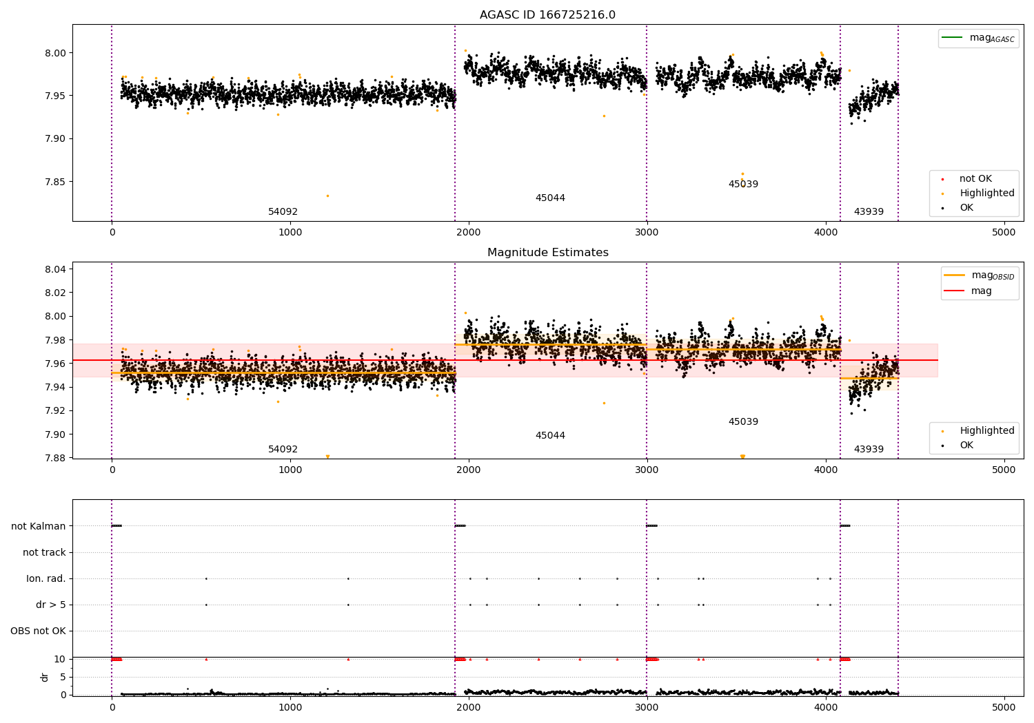Click the 'AGASC ID 166725216.0' plot title
1034x723 pixels.
tap(547, 15)
